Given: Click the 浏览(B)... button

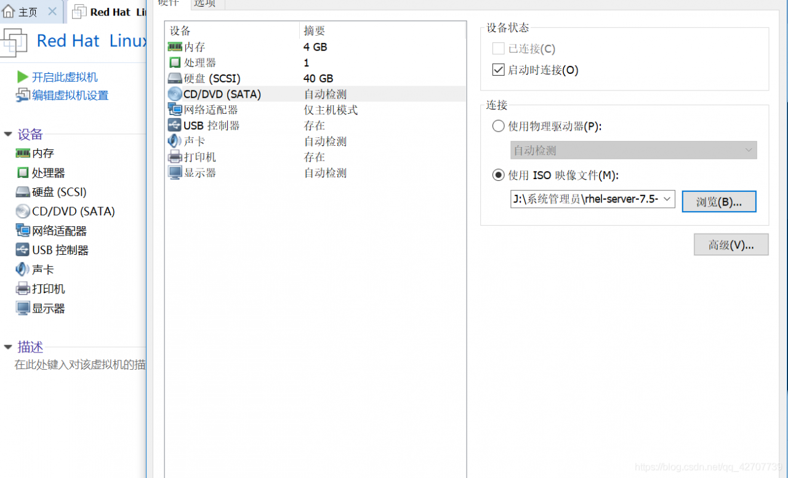Looking at the screenshot, I should coord(719,201).
